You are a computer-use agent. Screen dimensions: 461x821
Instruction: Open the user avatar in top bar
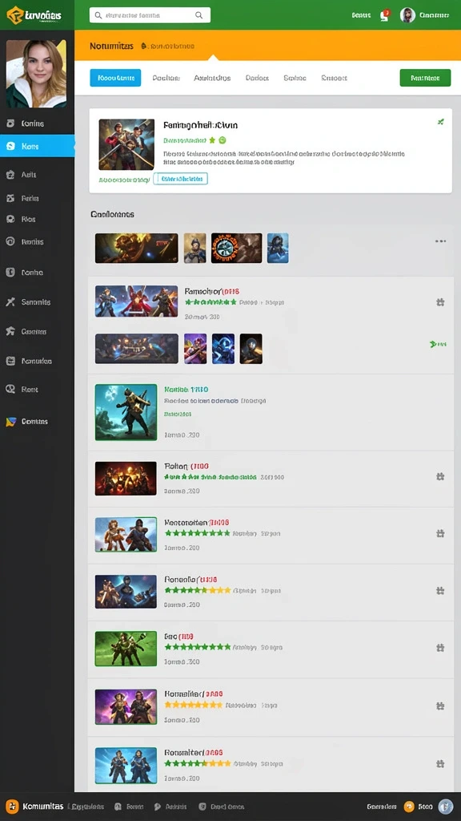point(407,15)
